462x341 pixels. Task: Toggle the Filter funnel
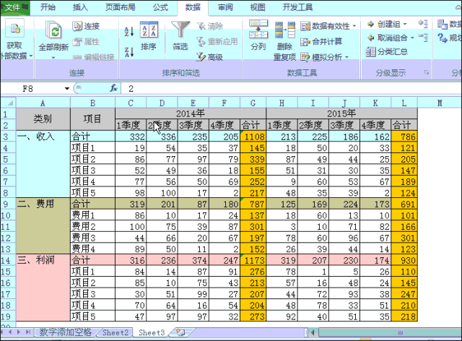(x=180, y=30)
